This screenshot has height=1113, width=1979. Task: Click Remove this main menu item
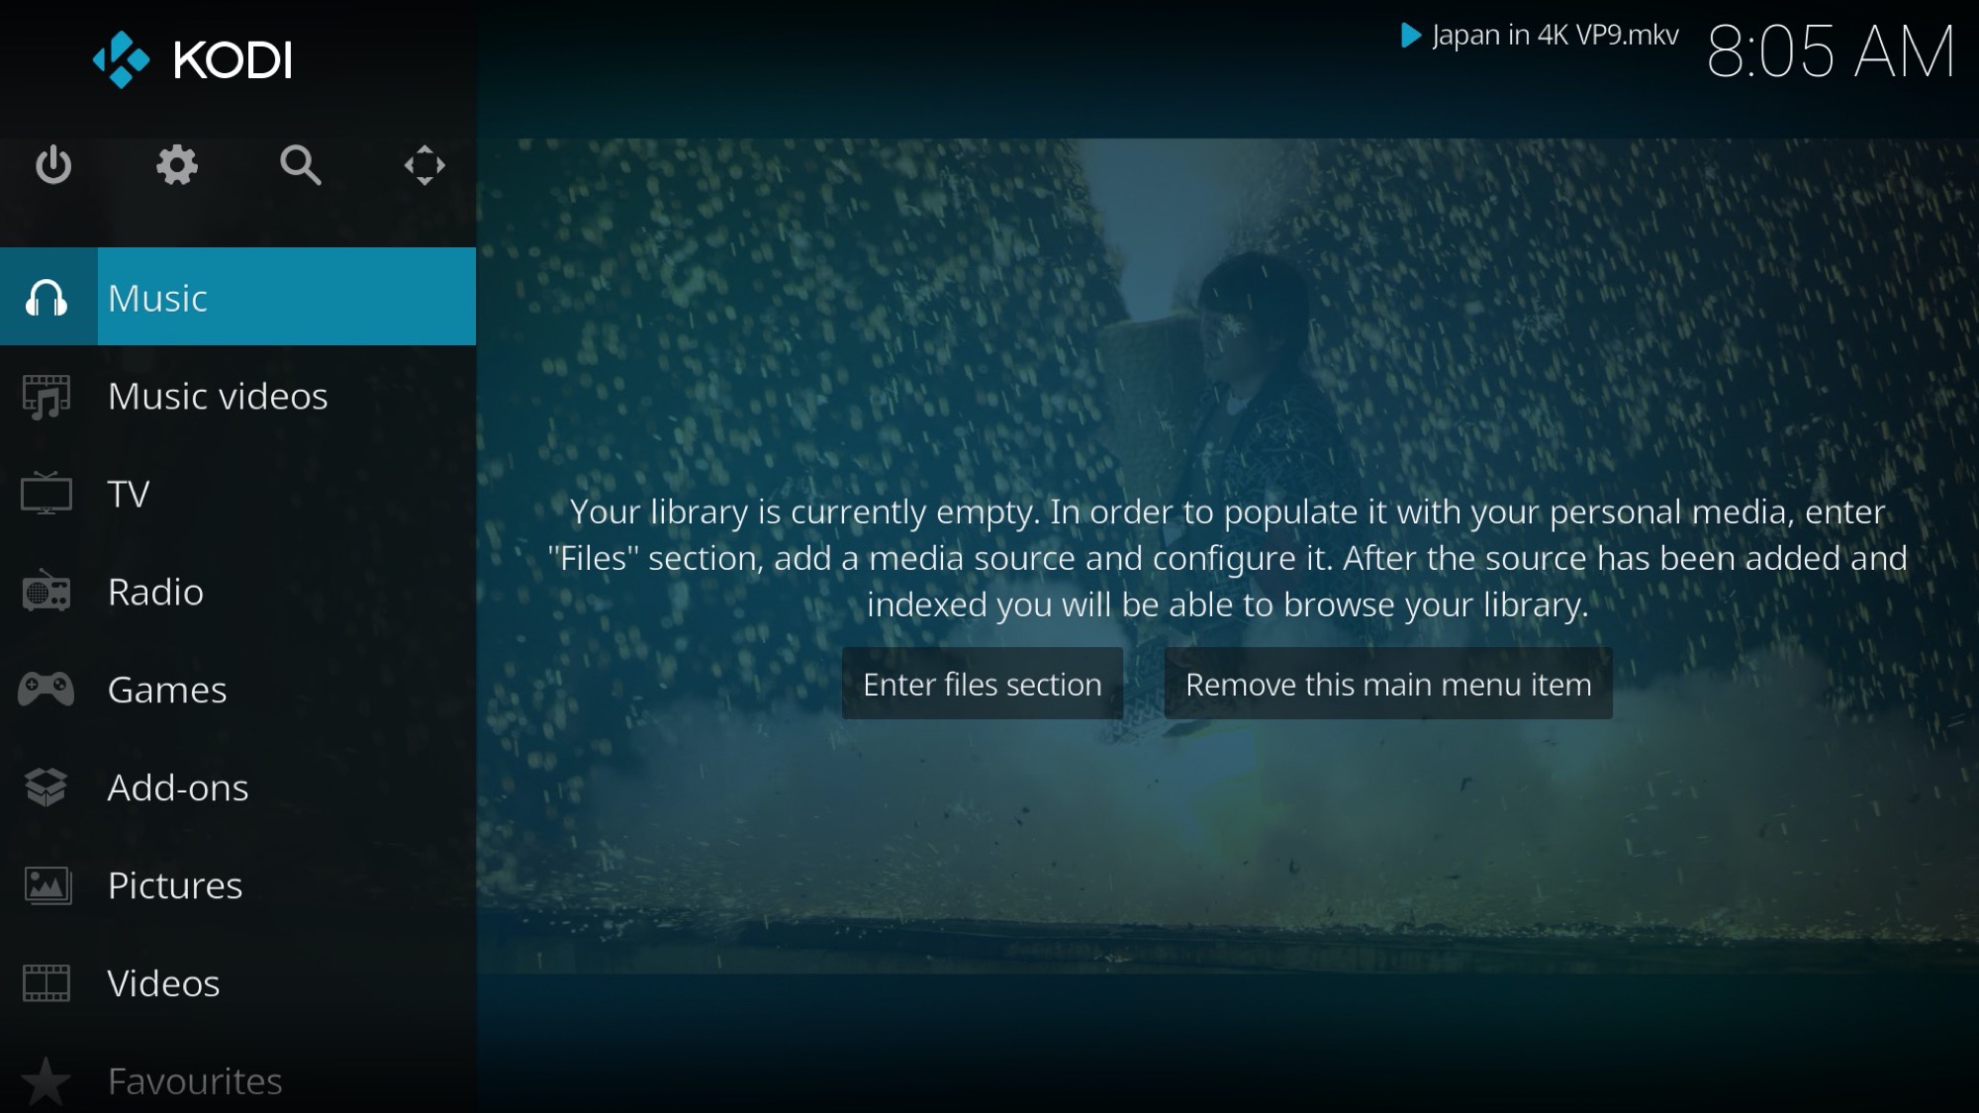pyautogui.click(x=1388, y=684)
